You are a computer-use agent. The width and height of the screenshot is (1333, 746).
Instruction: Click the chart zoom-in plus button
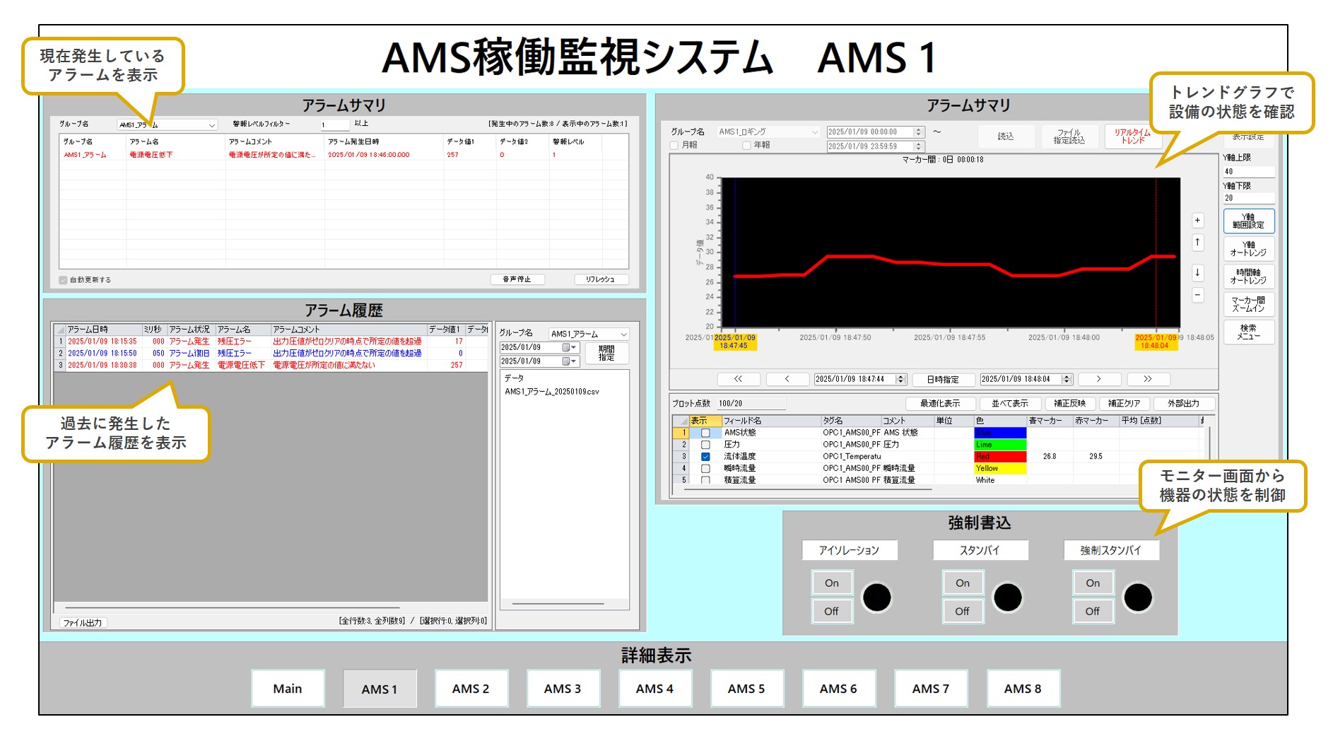[1197, 221]
